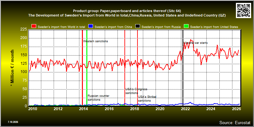Click the gray Ukraine war vertical marker line

183,68
